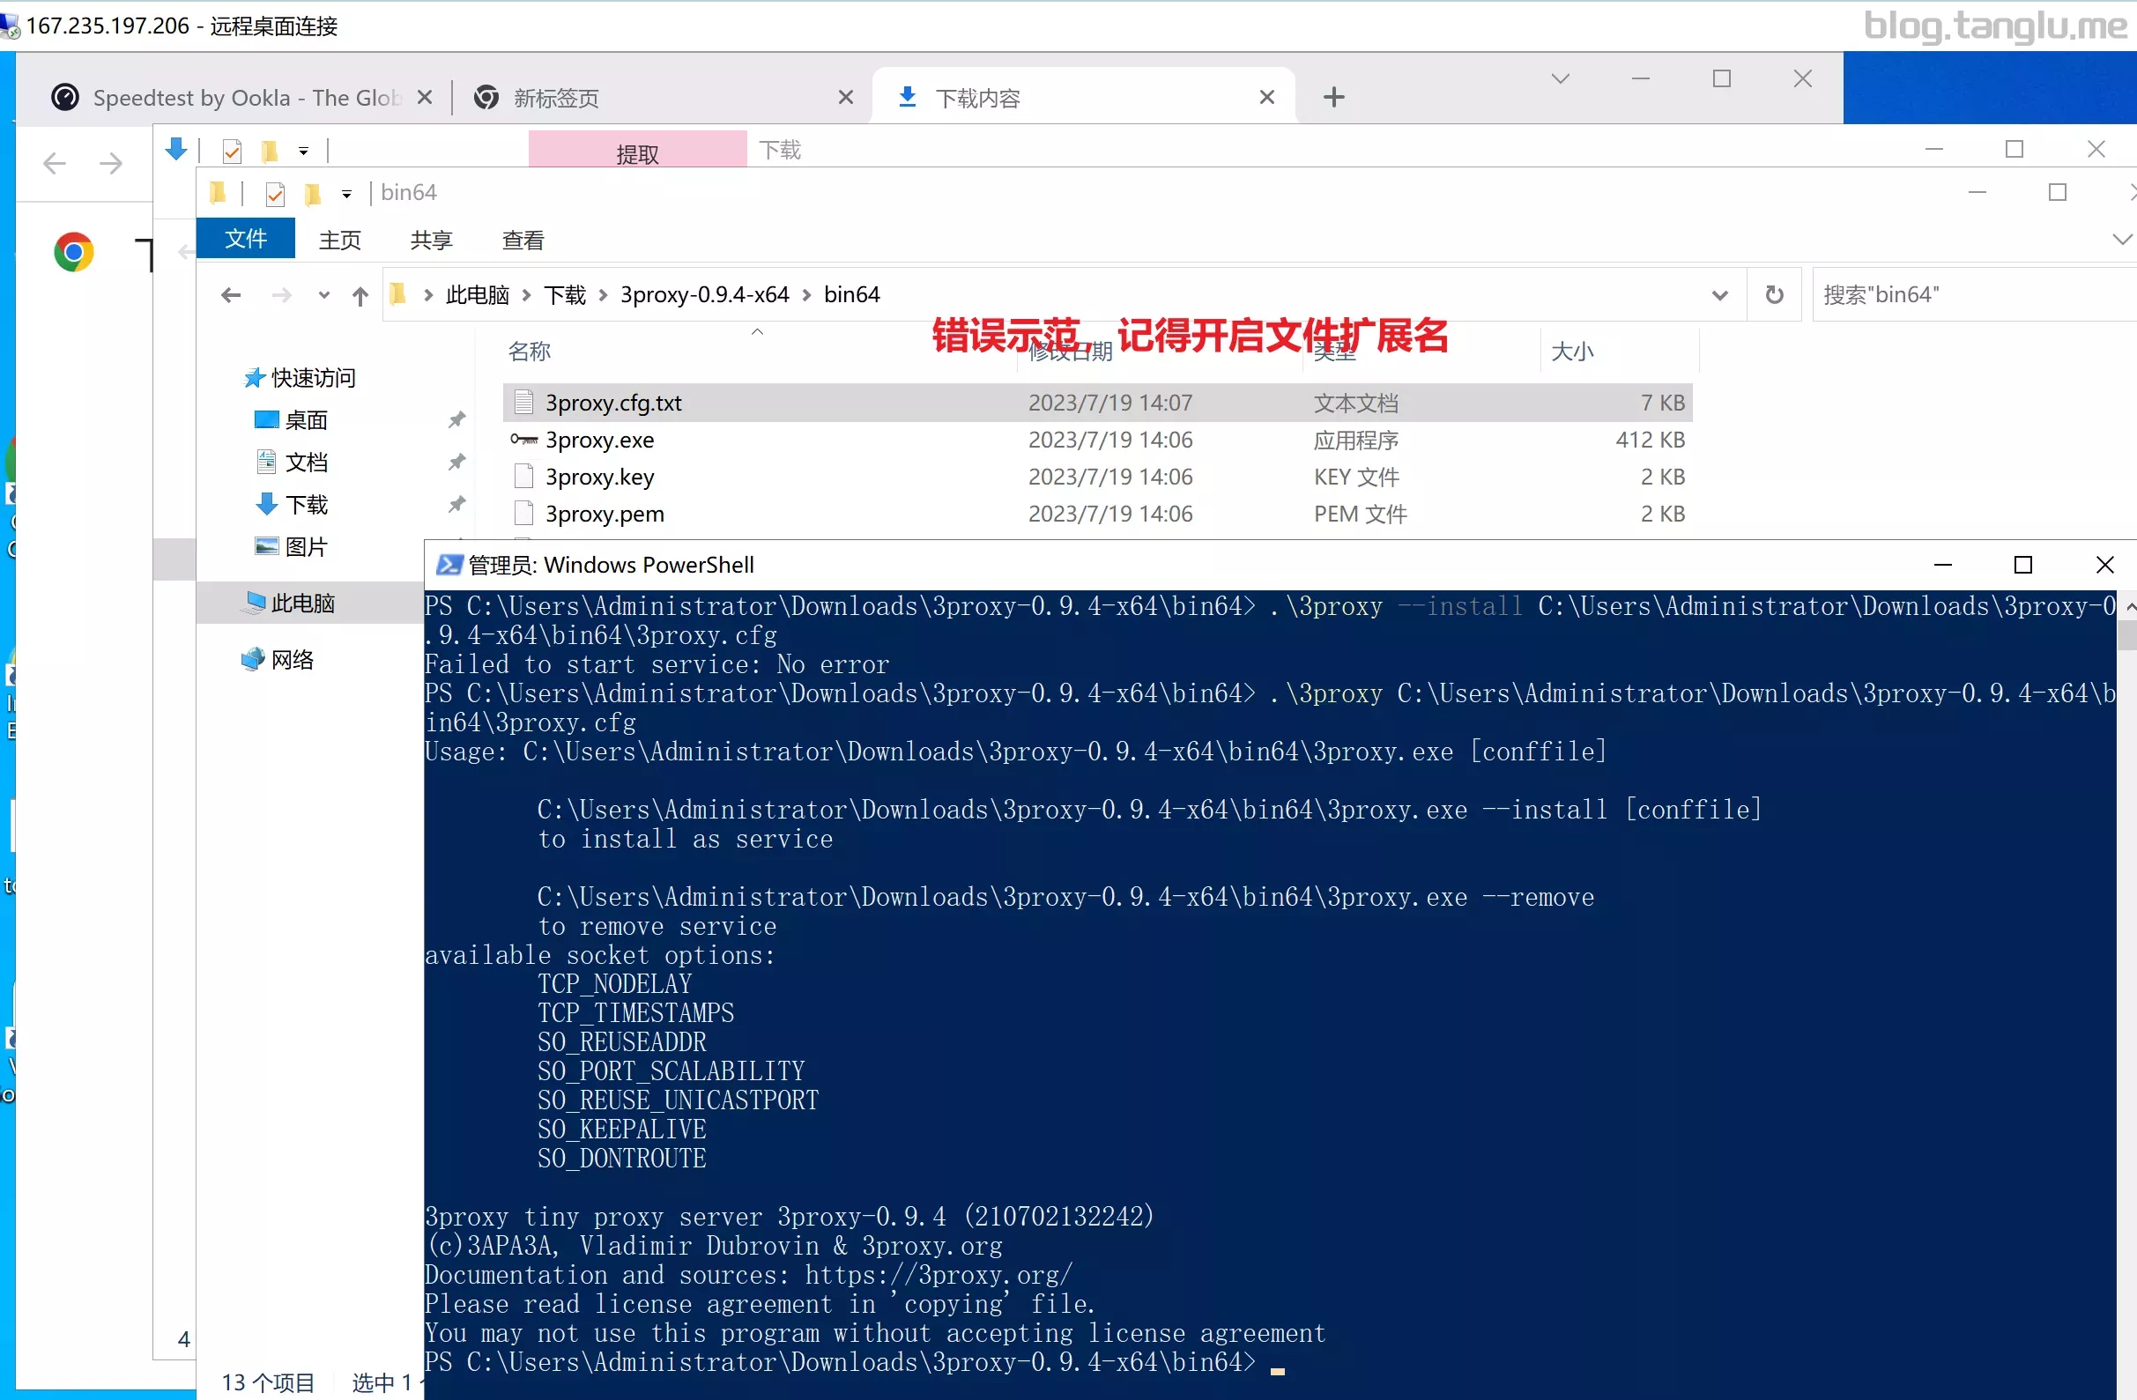
Task: Refresh the bin64 folder listing
Action: pyautogui.click(x=1773, y=294)
